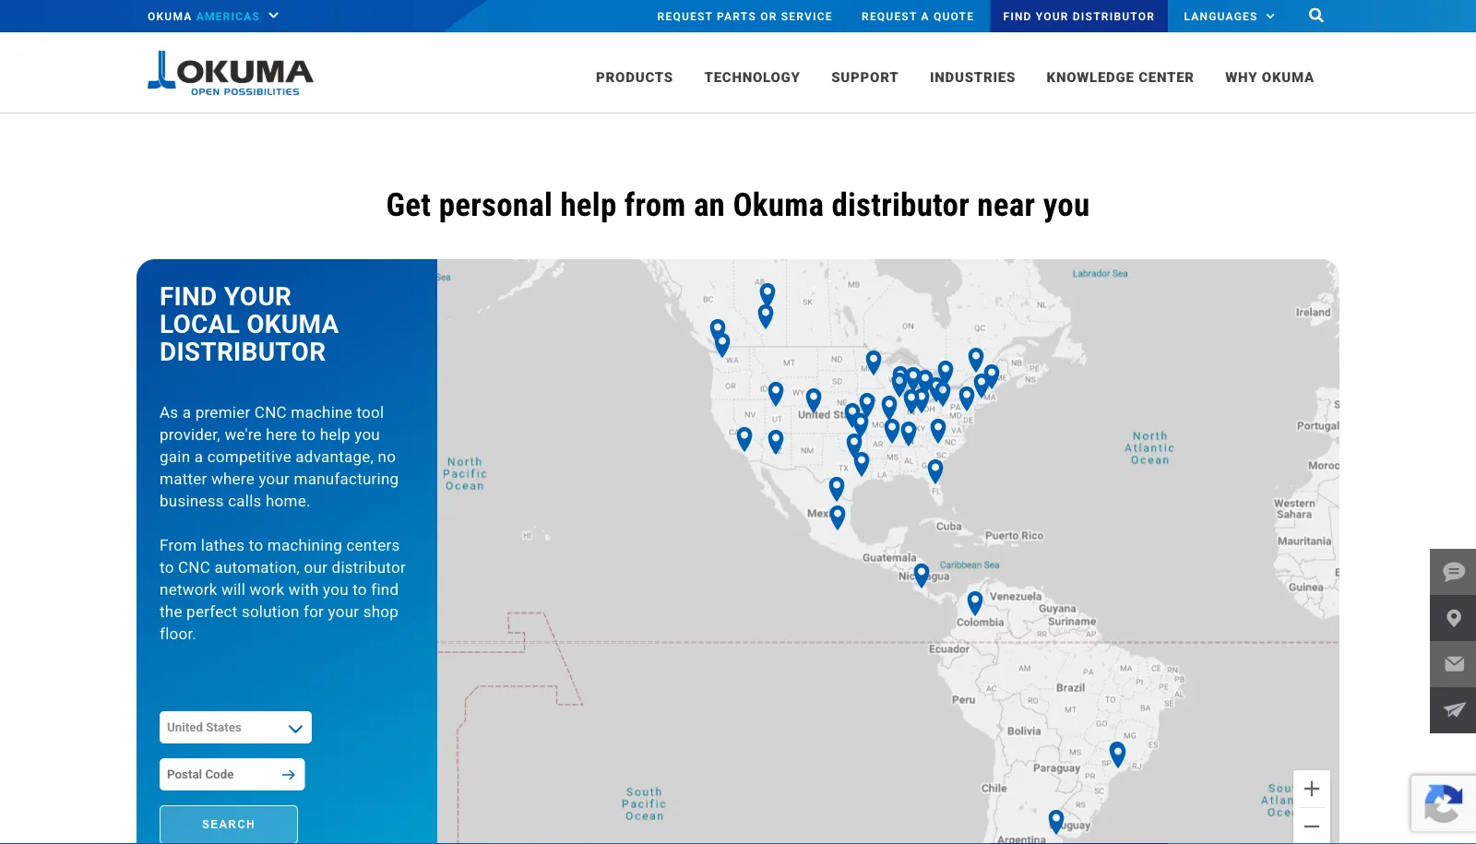Open the Products menu
This screenshot has width=1476, height=844.
click(634, 77)
